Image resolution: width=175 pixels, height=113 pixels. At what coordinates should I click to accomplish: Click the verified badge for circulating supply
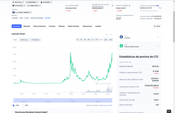tap(158, 6)
